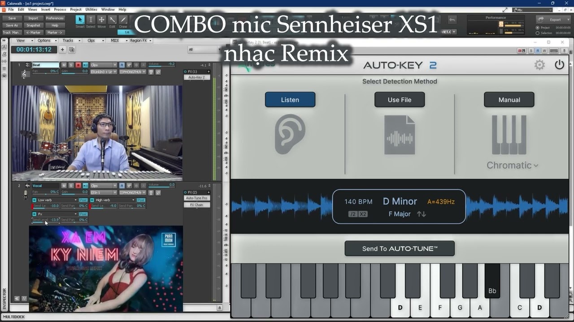Halve the detected BPM with /2

[x=353, y=214]
